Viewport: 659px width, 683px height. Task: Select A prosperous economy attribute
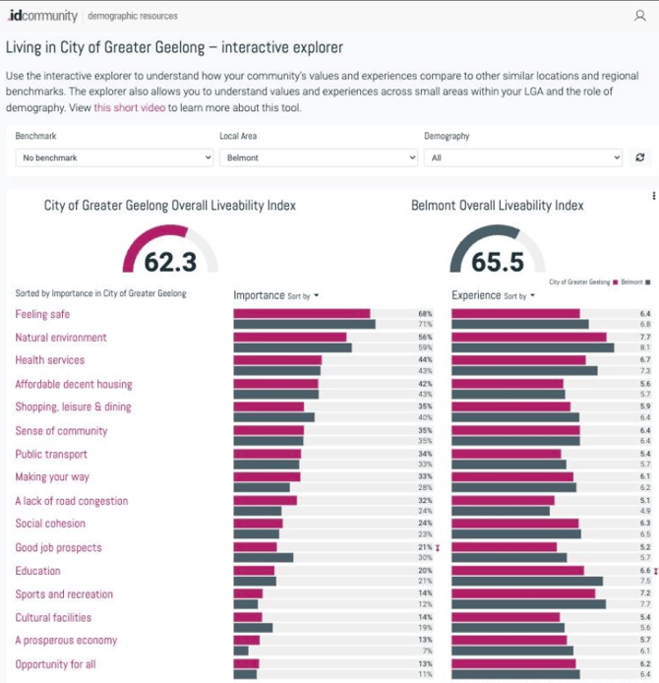tap(66, 641)
